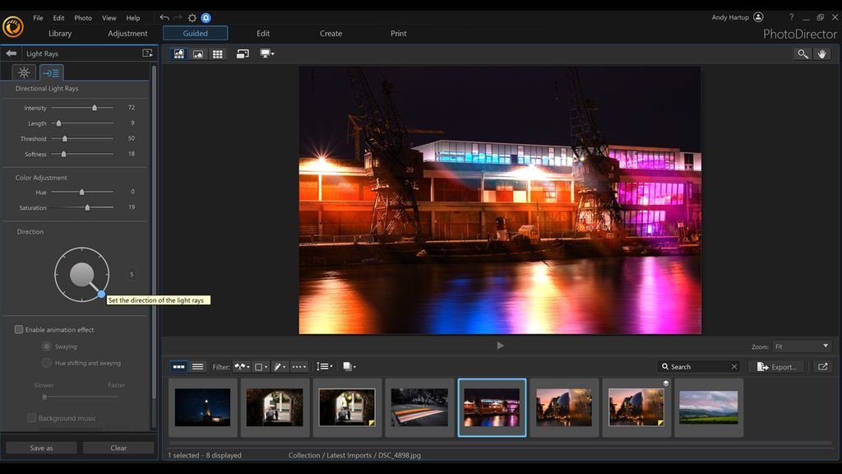Click the Save as button
Viewport: 842px width, 474px height.
point(40,448)
